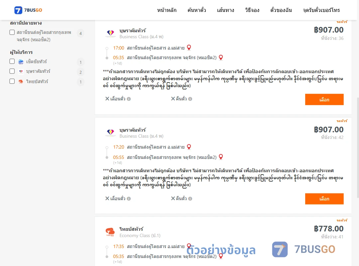
Task: Open เส้นทาง navigation item
Action: point(225,10)
